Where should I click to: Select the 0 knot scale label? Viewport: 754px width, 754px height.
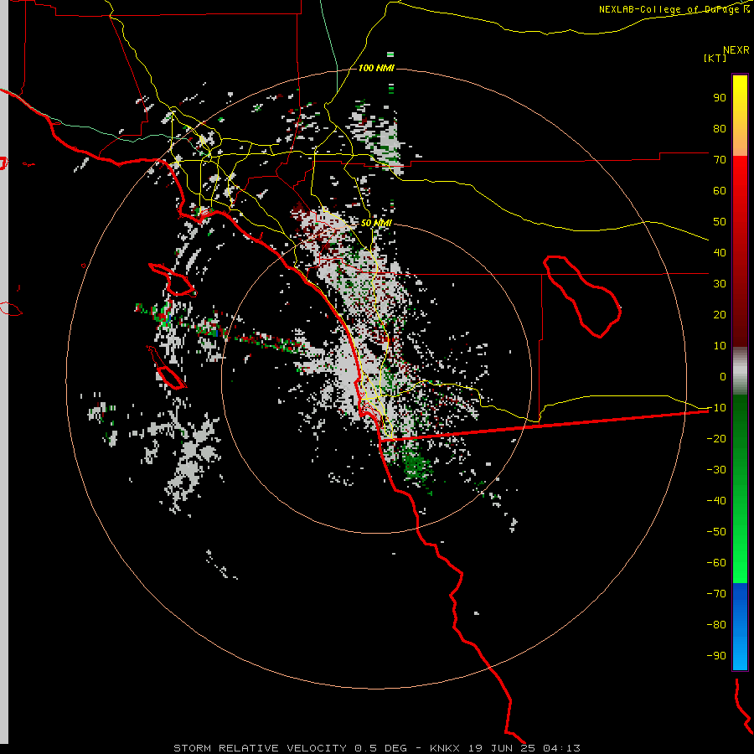tap(723, 377)
